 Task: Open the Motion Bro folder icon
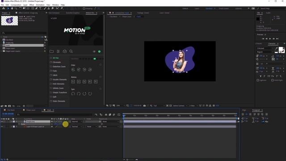(52, 51)
